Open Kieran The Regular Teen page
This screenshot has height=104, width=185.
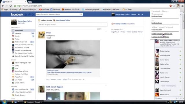coord(23,63)
